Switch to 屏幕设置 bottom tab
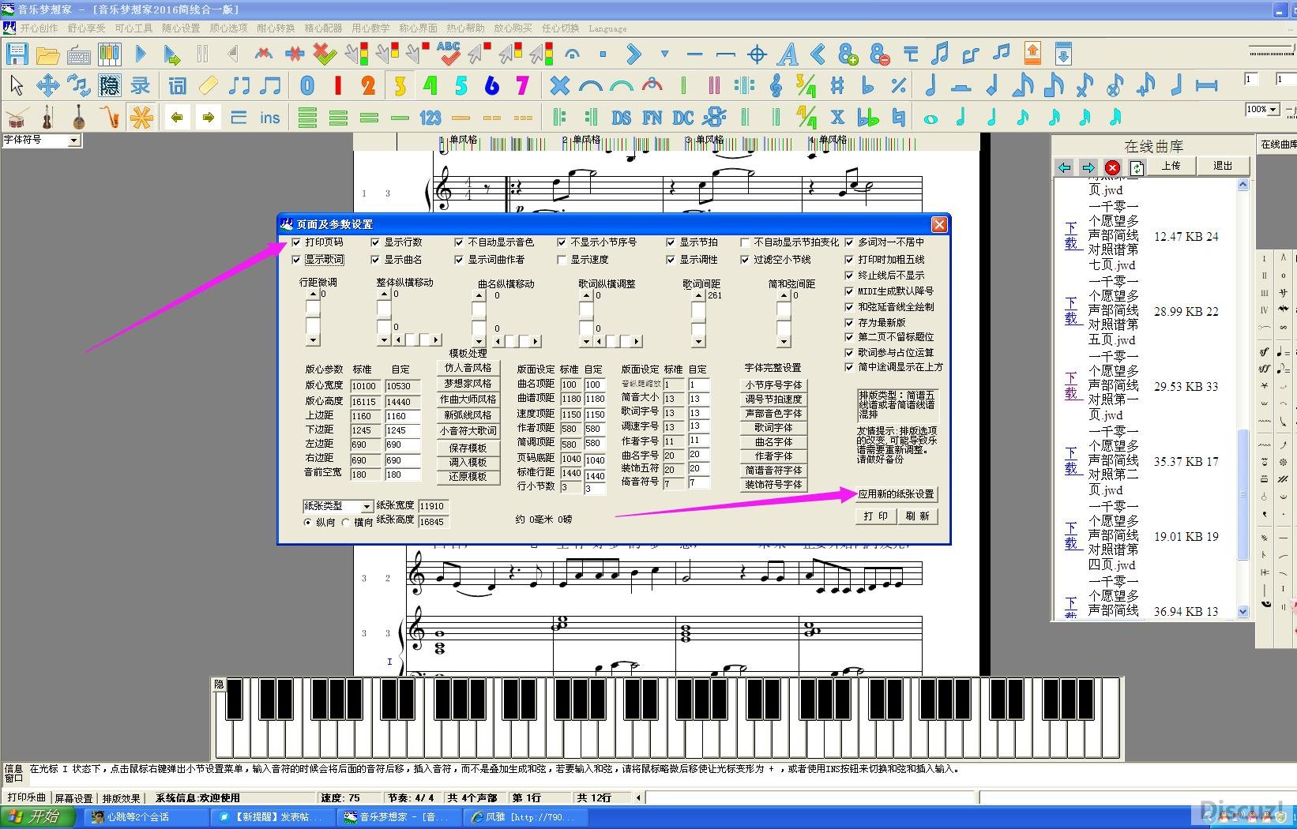The width and height of the screenshot is (1297, 829). point(73,798)
